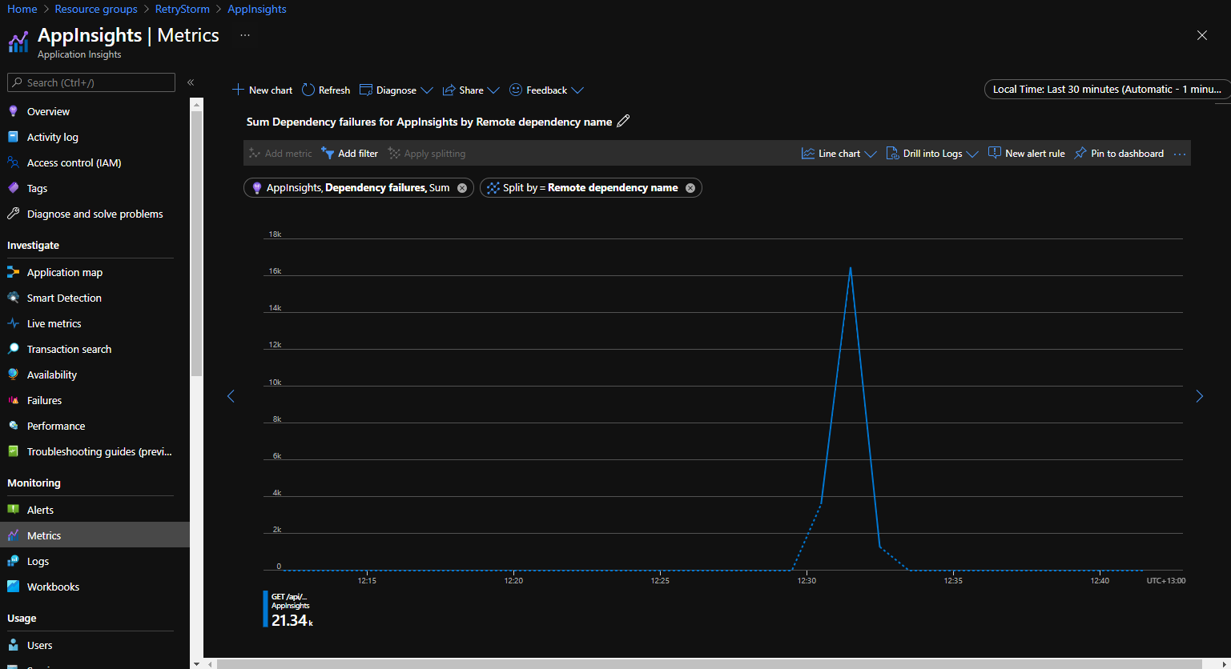Click the Transaction search icon

click(13, 349)
